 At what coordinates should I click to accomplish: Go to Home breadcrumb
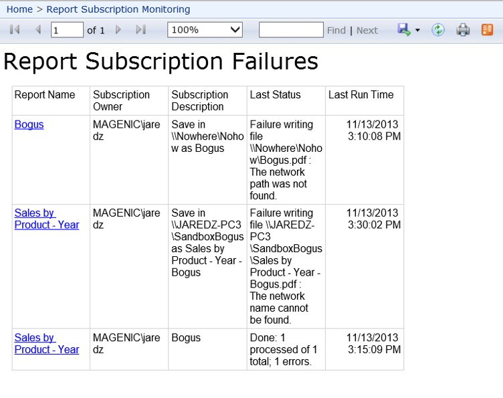pos(19,9)
